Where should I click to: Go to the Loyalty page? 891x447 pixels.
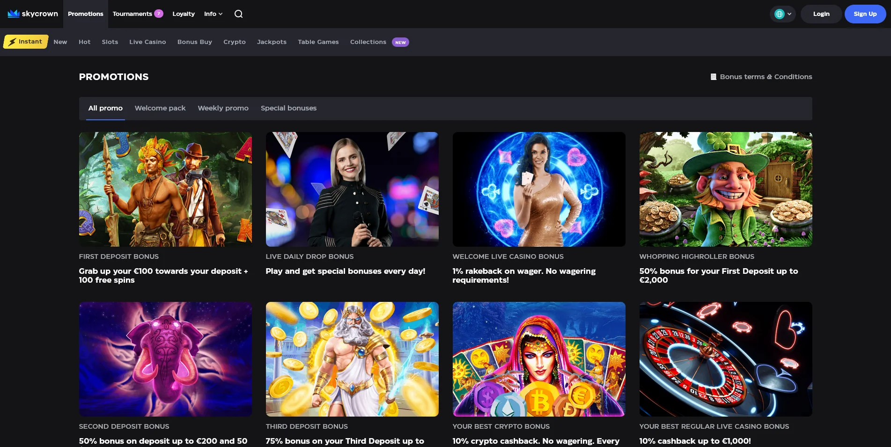(x=183, y=14)
